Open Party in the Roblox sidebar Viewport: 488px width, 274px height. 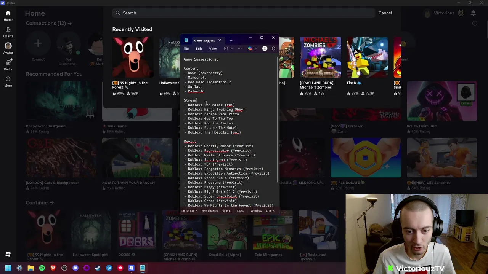point(8,62)
